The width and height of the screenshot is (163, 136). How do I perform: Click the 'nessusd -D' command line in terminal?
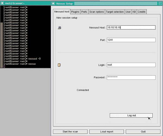click(x=22, y=59)
